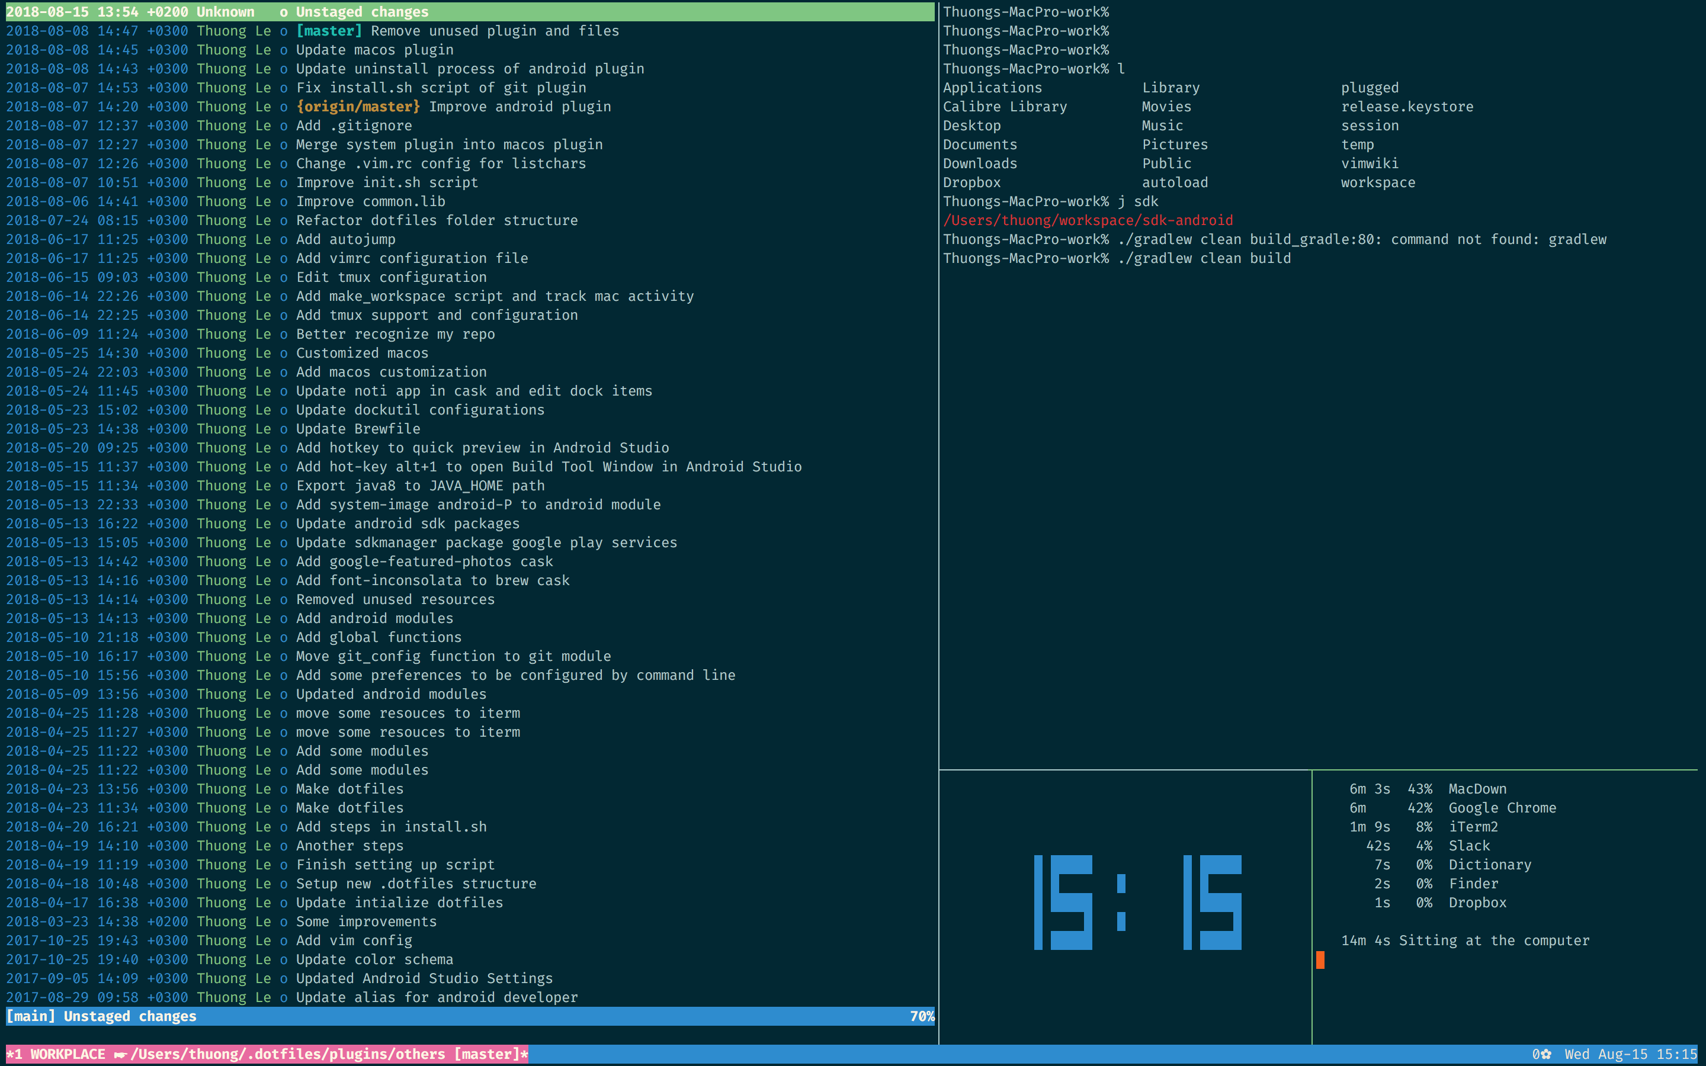This screenshot has height=1066, width=1706.
Task: Click the commit node of 'Add autojump'
Action: pyautogui.click(x=283, y=240)
